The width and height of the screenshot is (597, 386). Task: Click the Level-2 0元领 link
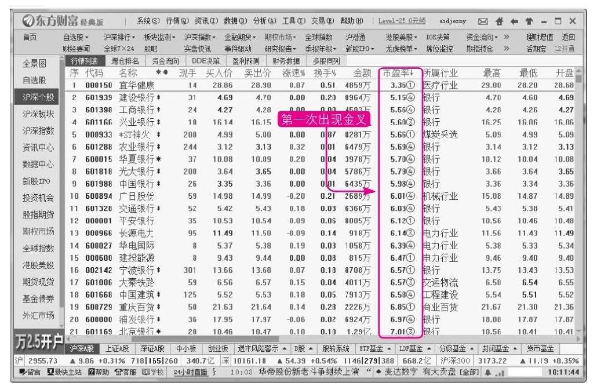[x=402, y=21]
